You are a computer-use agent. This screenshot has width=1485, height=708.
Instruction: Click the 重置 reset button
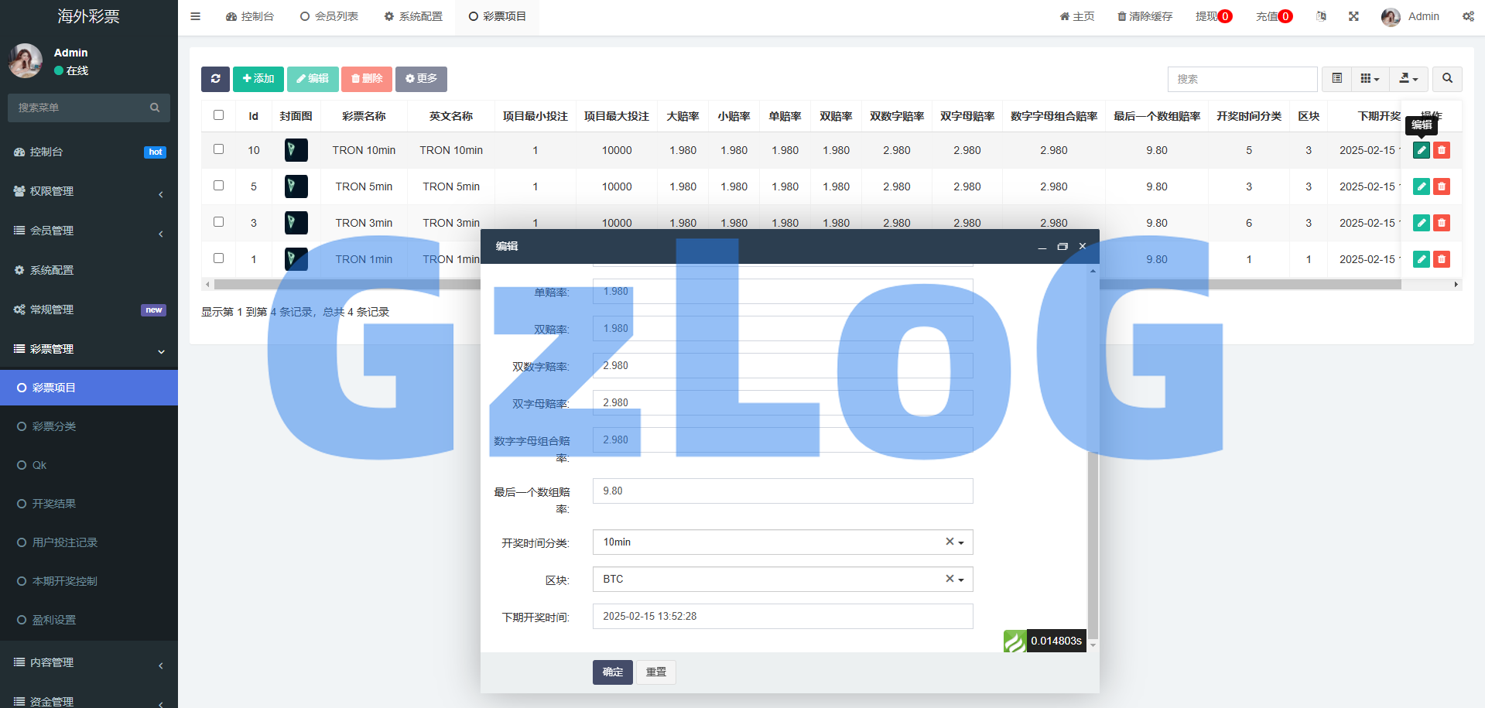[x=656, y=672]
